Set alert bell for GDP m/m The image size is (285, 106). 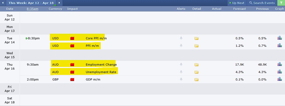181,79
